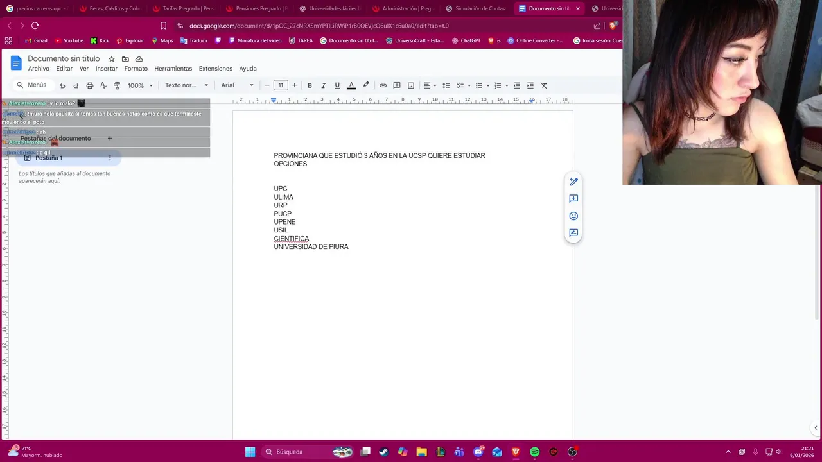The height and width of the screenshot is (462, 822).
Task: Open the Insertar menu
Action: (107, 69)
